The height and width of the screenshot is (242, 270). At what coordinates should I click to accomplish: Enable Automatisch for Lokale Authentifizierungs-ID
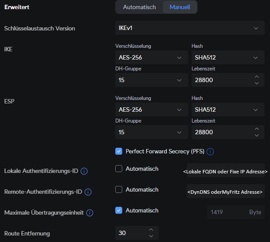[119, 169]
